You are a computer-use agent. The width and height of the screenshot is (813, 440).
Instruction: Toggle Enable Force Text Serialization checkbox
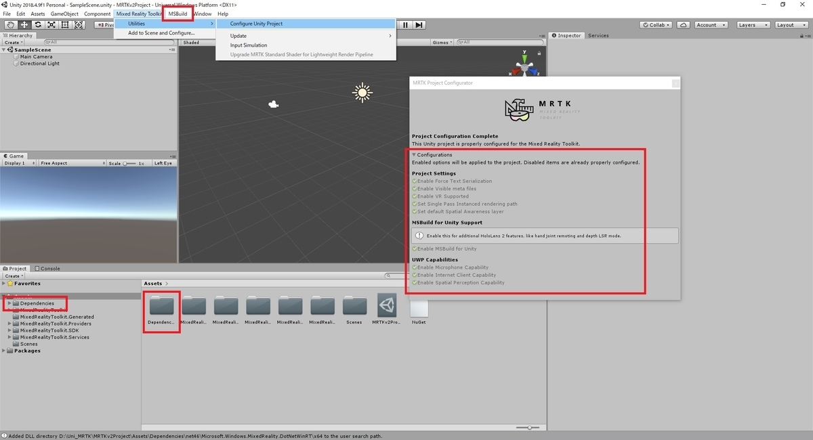415,181
